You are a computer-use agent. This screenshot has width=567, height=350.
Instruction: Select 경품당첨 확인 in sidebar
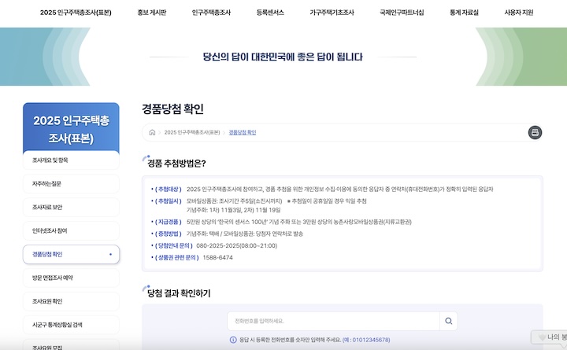(x=71, y=254)
